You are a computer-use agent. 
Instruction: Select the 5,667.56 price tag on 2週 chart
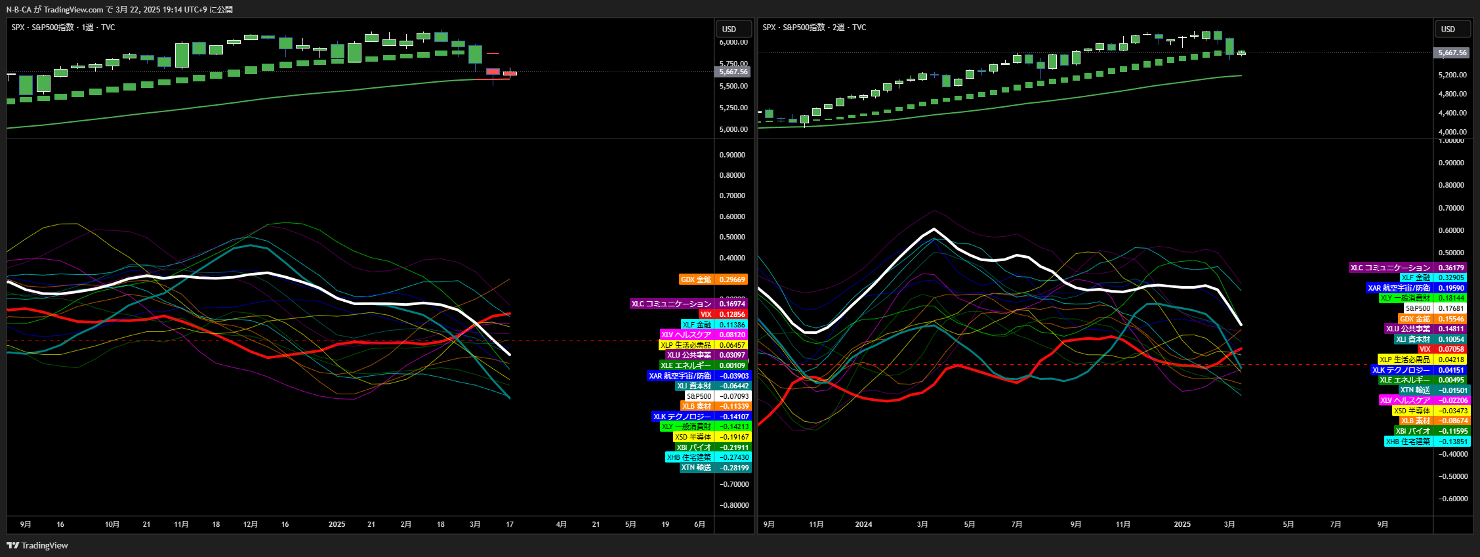tap(1452, 52)
